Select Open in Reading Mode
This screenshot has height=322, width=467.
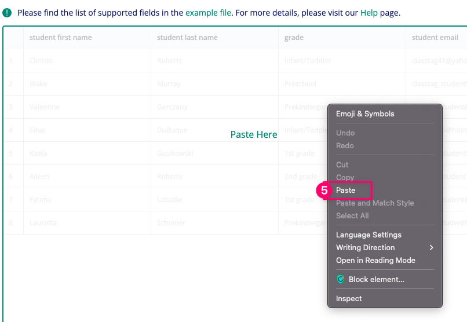[x=375, y=261]
